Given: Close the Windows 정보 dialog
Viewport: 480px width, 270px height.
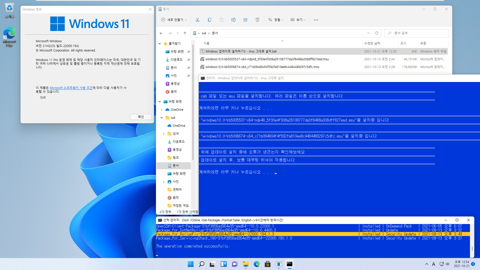Looking at the screenshot, I should pyautogui.click(x=150, y=9).
